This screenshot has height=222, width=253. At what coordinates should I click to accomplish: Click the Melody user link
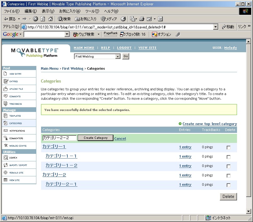point(230,48)
